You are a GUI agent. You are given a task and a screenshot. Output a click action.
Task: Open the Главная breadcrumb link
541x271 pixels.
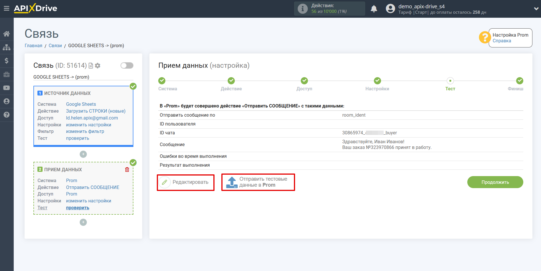[x=33, y=45]
